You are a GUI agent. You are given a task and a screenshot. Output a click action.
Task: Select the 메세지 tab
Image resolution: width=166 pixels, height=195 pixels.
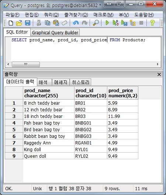pos(61,82)
